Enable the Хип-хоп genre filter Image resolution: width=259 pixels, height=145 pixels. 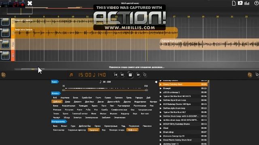pos(145,114)
